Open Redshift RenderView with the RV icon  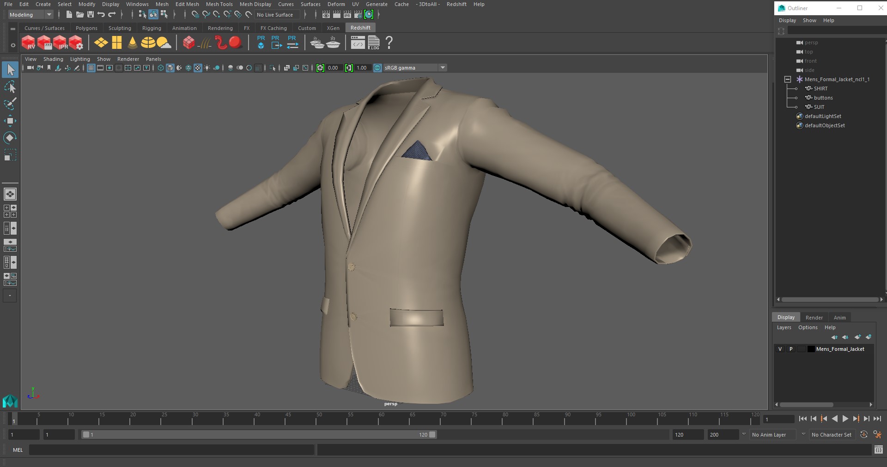28,42
